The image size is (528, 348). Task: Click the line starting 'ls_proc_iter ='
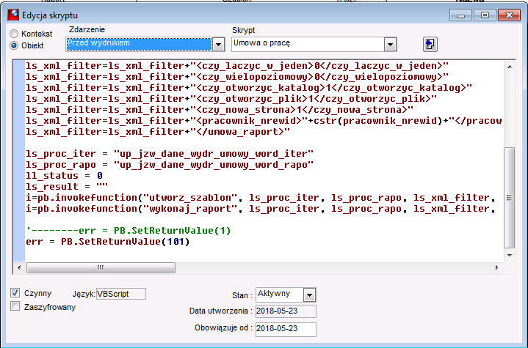[170, 154]
